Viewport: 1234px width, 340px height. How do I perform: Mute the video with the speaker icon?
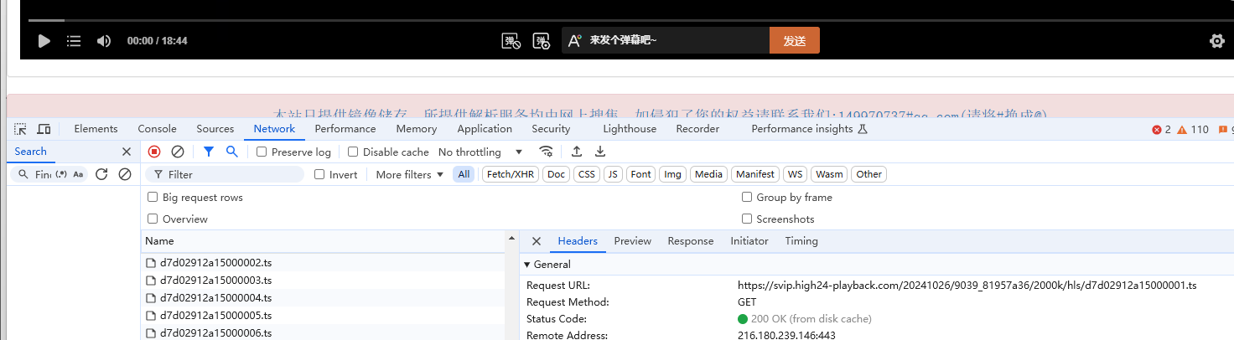pyautogui.click(x=104, y=41)
